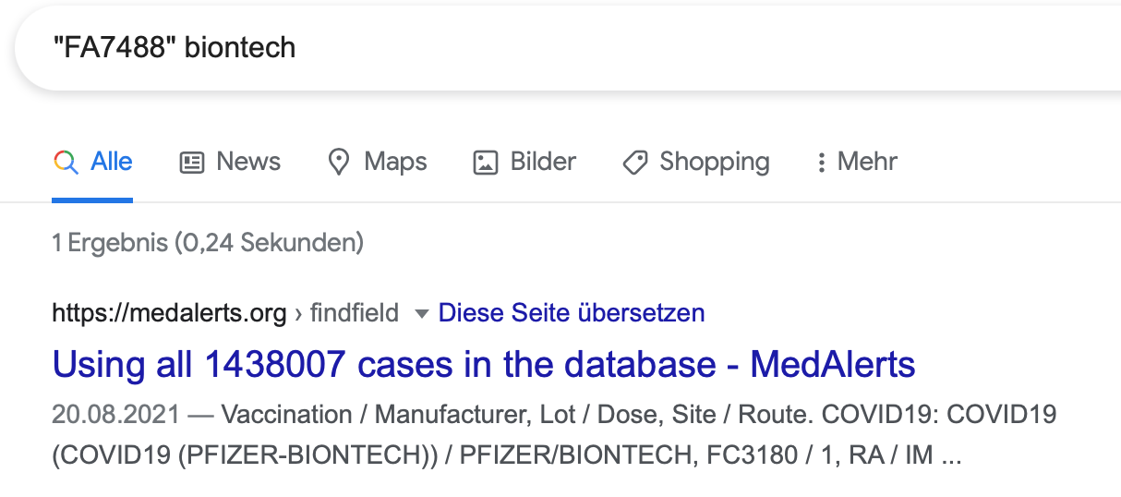Switch to the News tab
The height and width of the screenshot is (497, 1121).
pos(248,162)
